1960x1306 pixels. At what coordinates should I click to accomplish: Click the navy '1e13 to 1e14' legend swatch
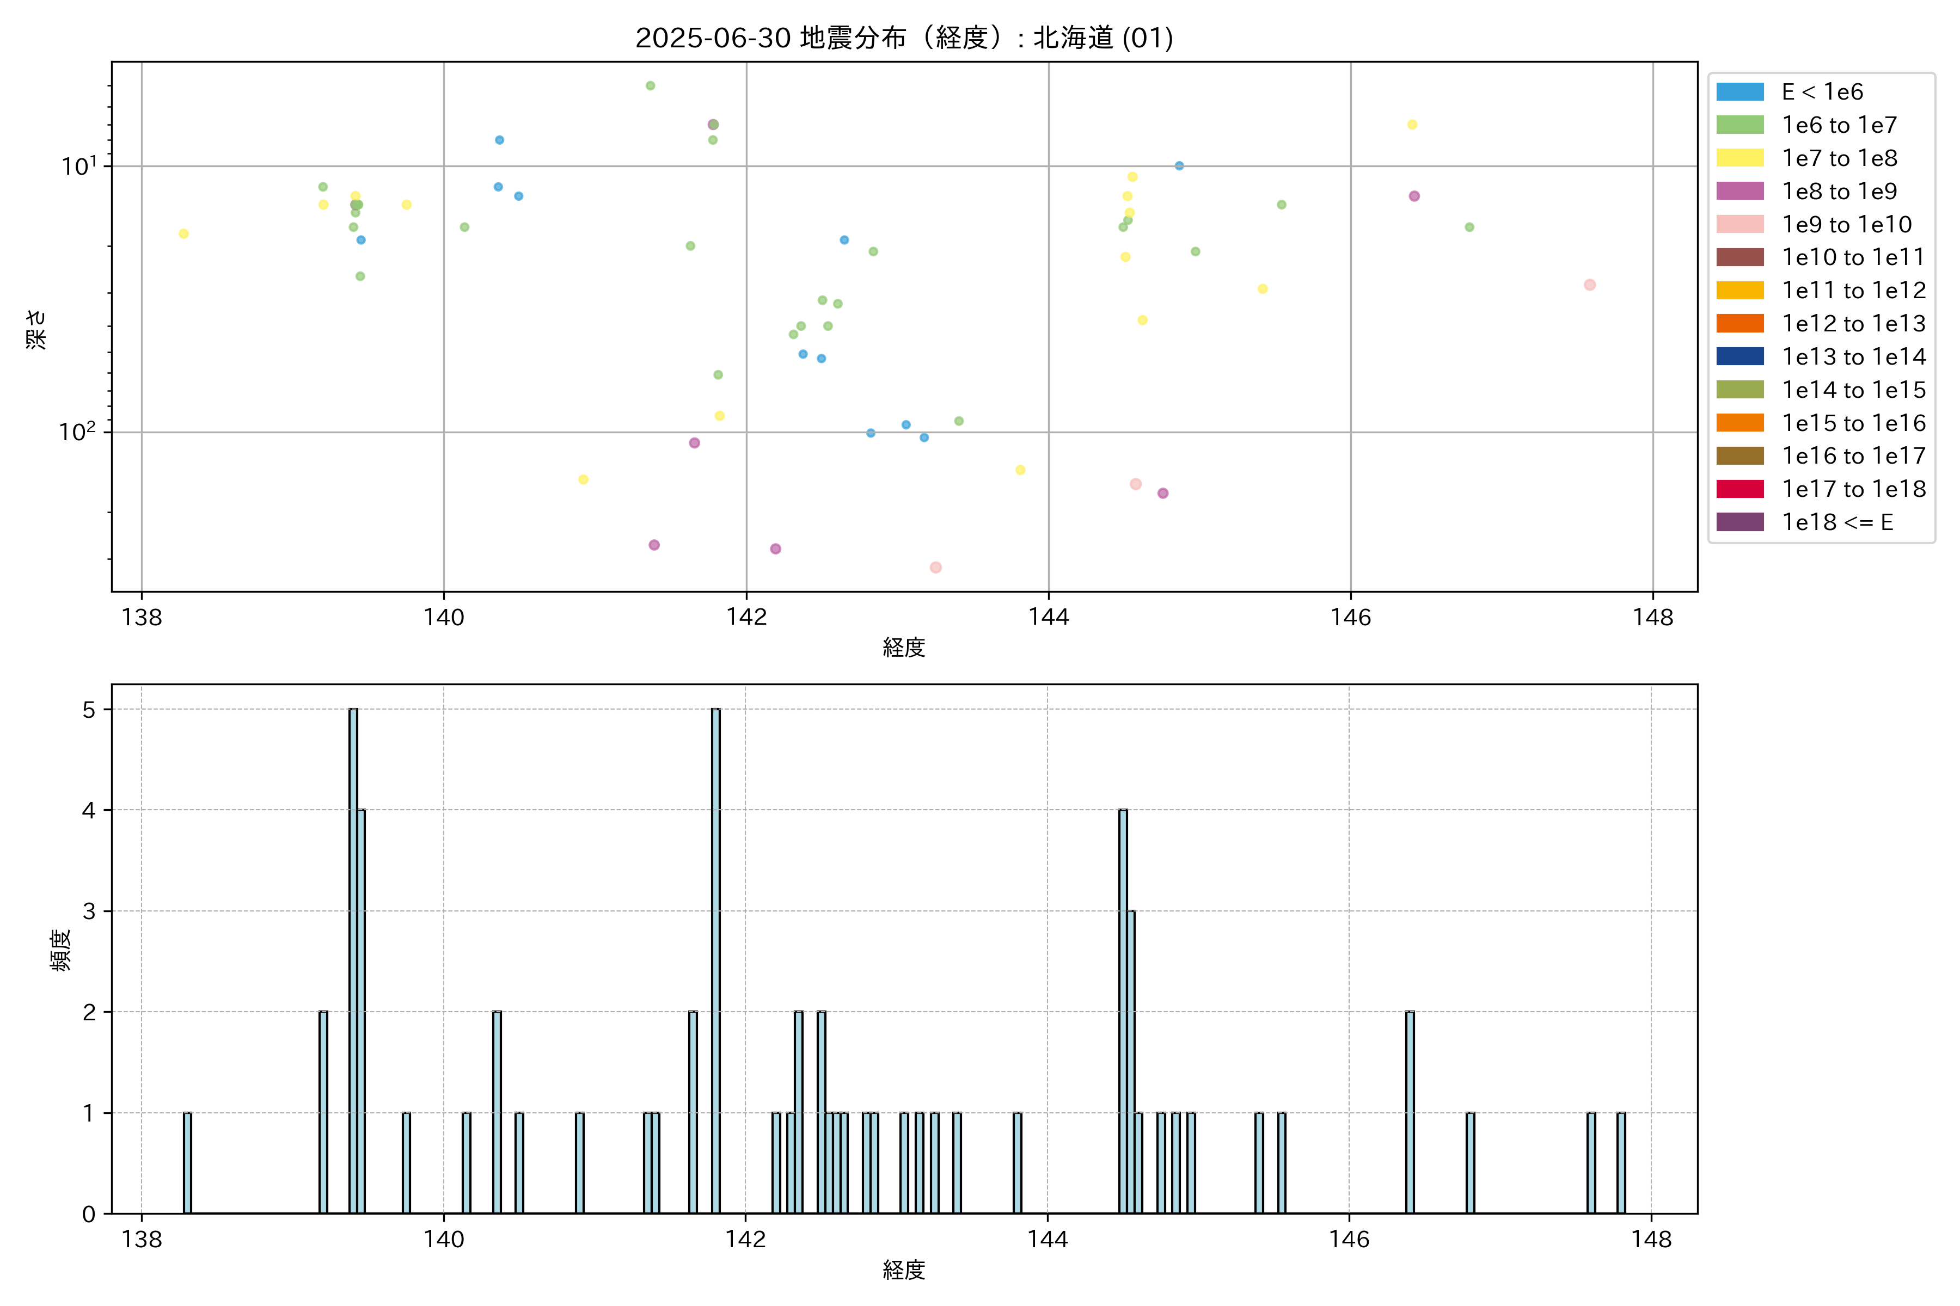click(x=1739, y=356)
